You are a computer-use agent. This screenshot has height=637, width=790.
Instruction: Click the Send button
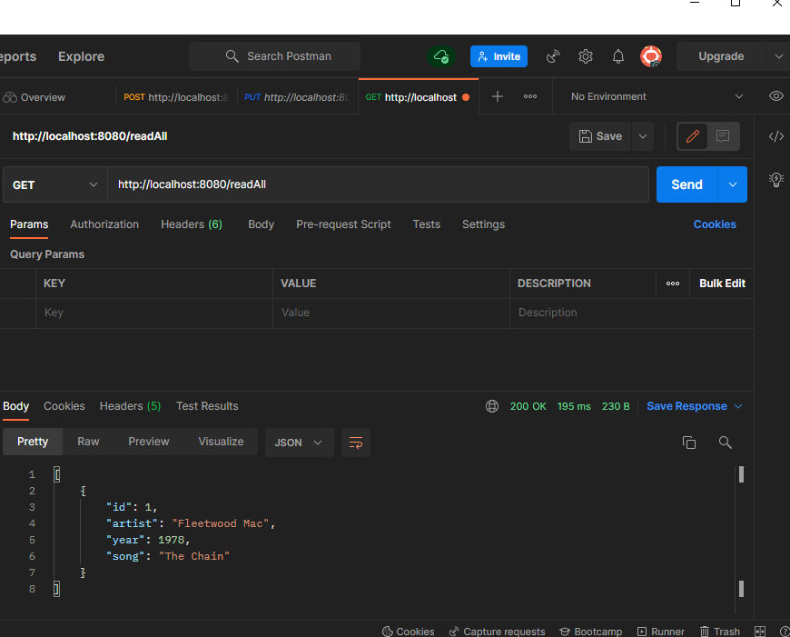686,184
